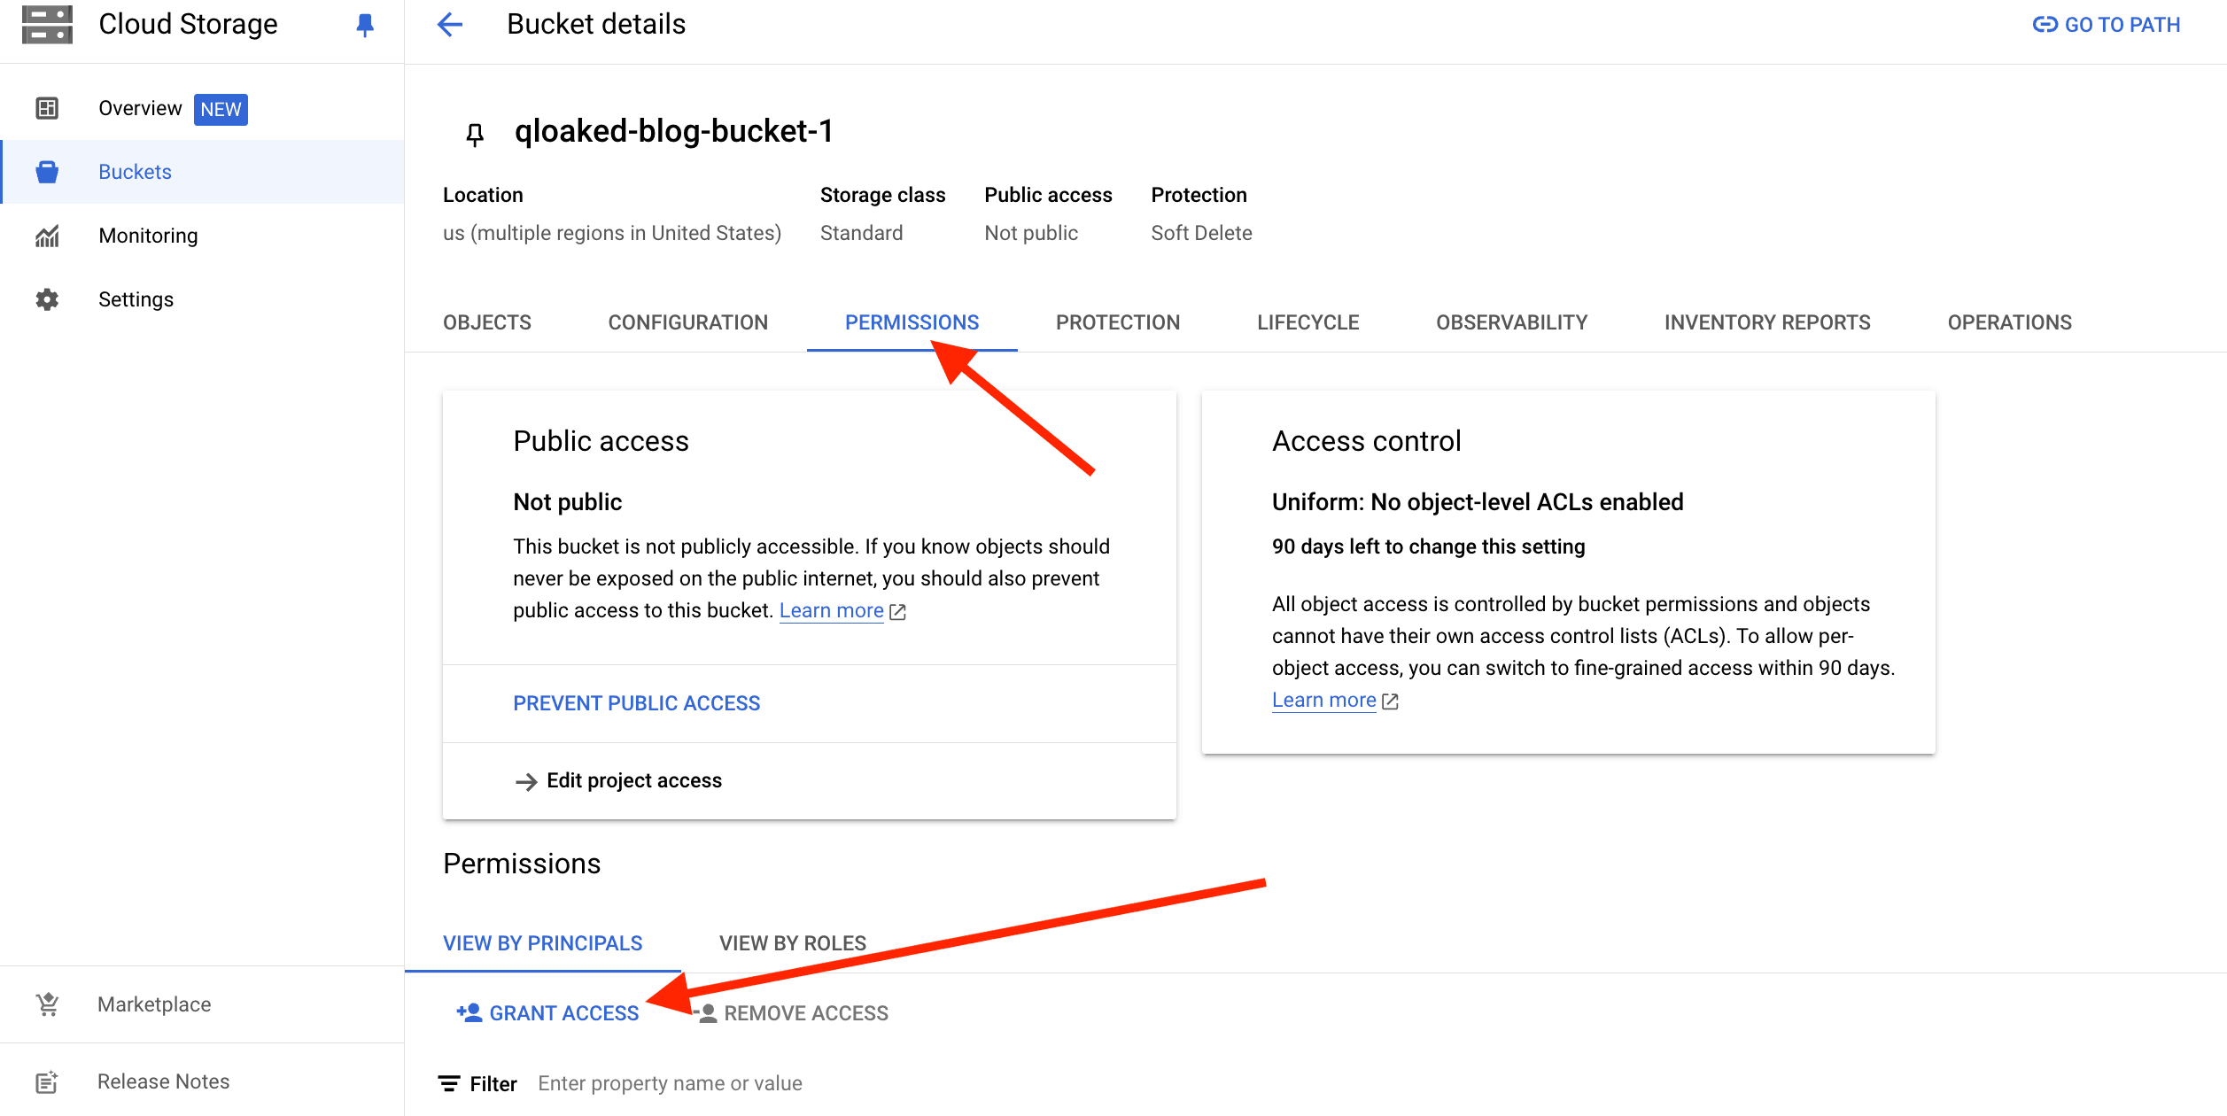Click the back arrow next to Bucket details
The width and height of the screenshot is (2227, 1116).
coord(450,24)
